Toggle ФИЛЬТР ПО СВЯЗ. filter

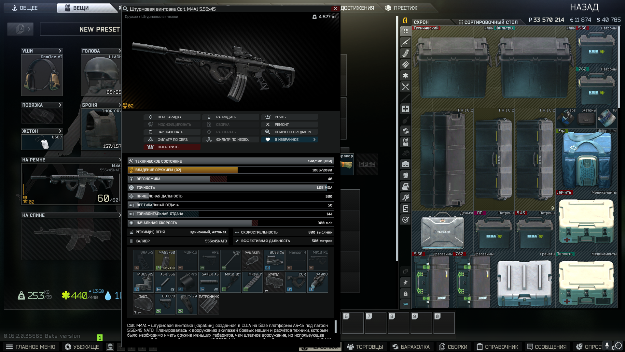point(172,139)
